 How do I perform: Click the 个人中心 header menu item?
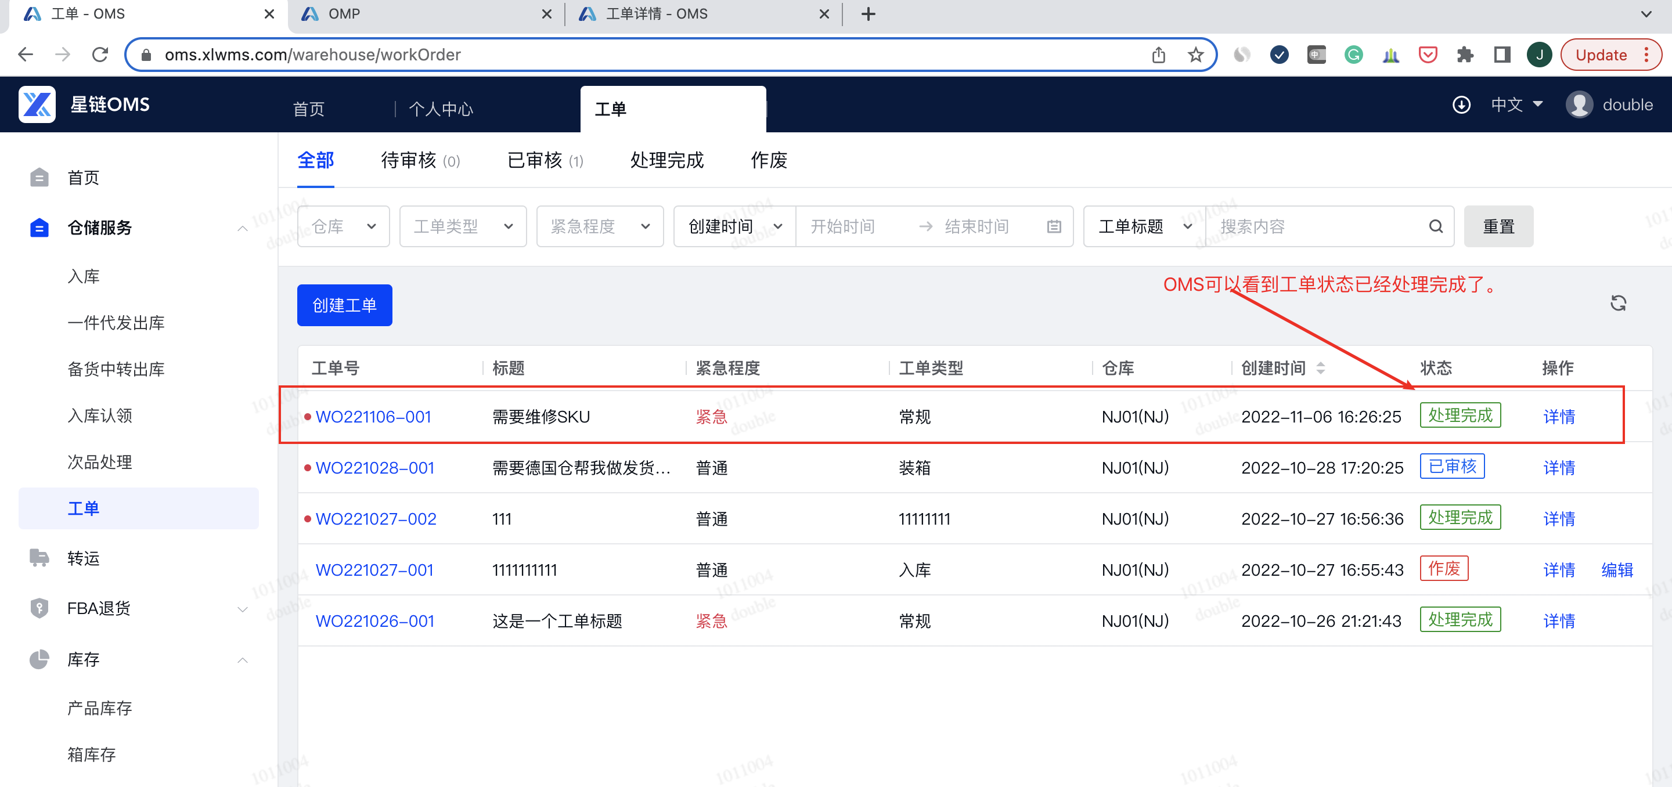pyautogui.click(x=441, y=109)
